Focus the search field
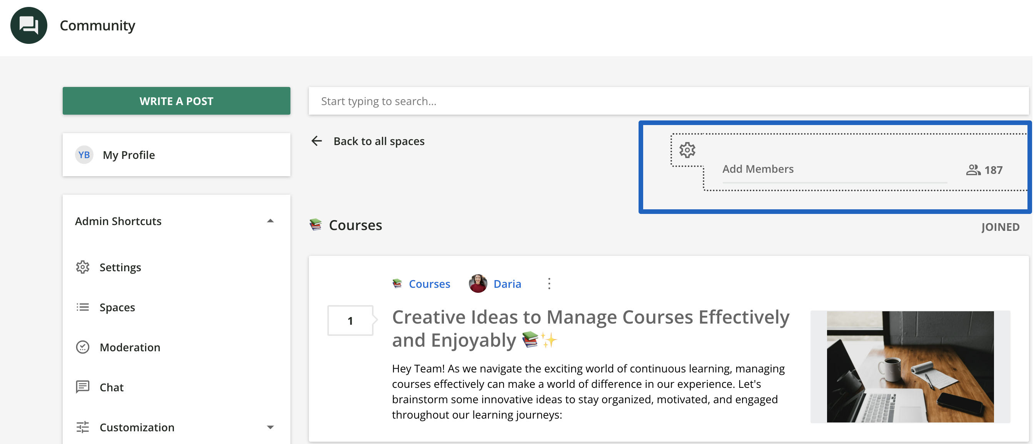This screenshot has height=444, width=1034. pos(668,101)
